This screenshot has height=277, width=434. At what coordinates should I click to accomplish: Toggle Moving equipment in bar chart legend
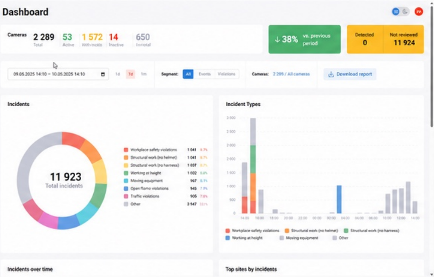click(299, 238)
